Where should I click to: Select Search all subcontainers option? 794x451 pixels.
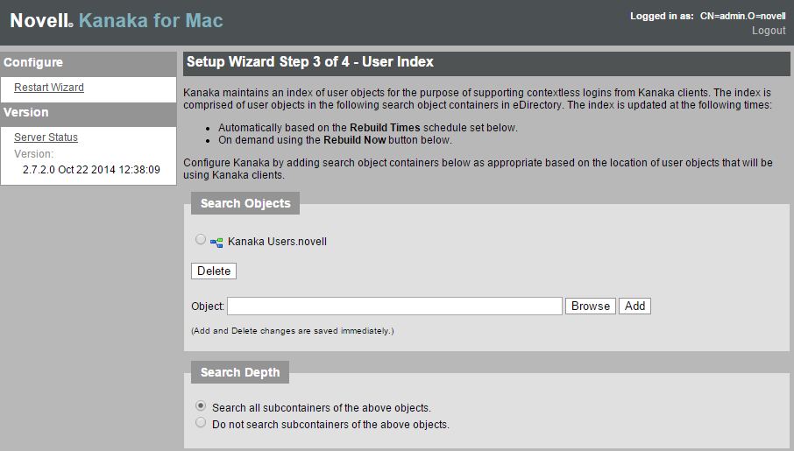tap(201, 406)
